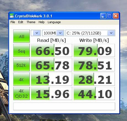Expand the test count dropdown

click(x=37, y=33)
